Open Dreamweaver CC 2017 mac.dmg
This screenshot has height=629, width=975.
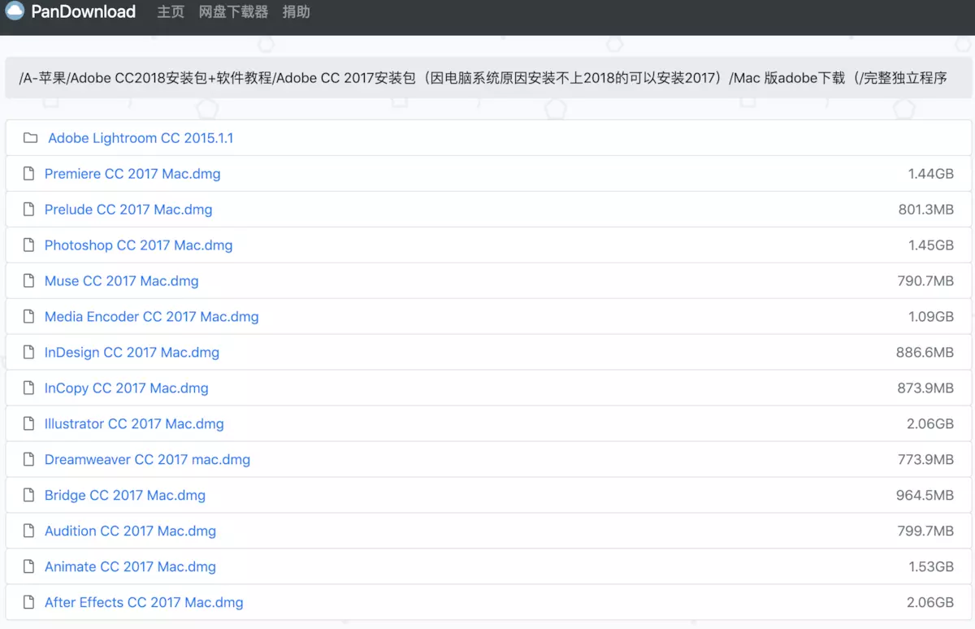(147, 460)
